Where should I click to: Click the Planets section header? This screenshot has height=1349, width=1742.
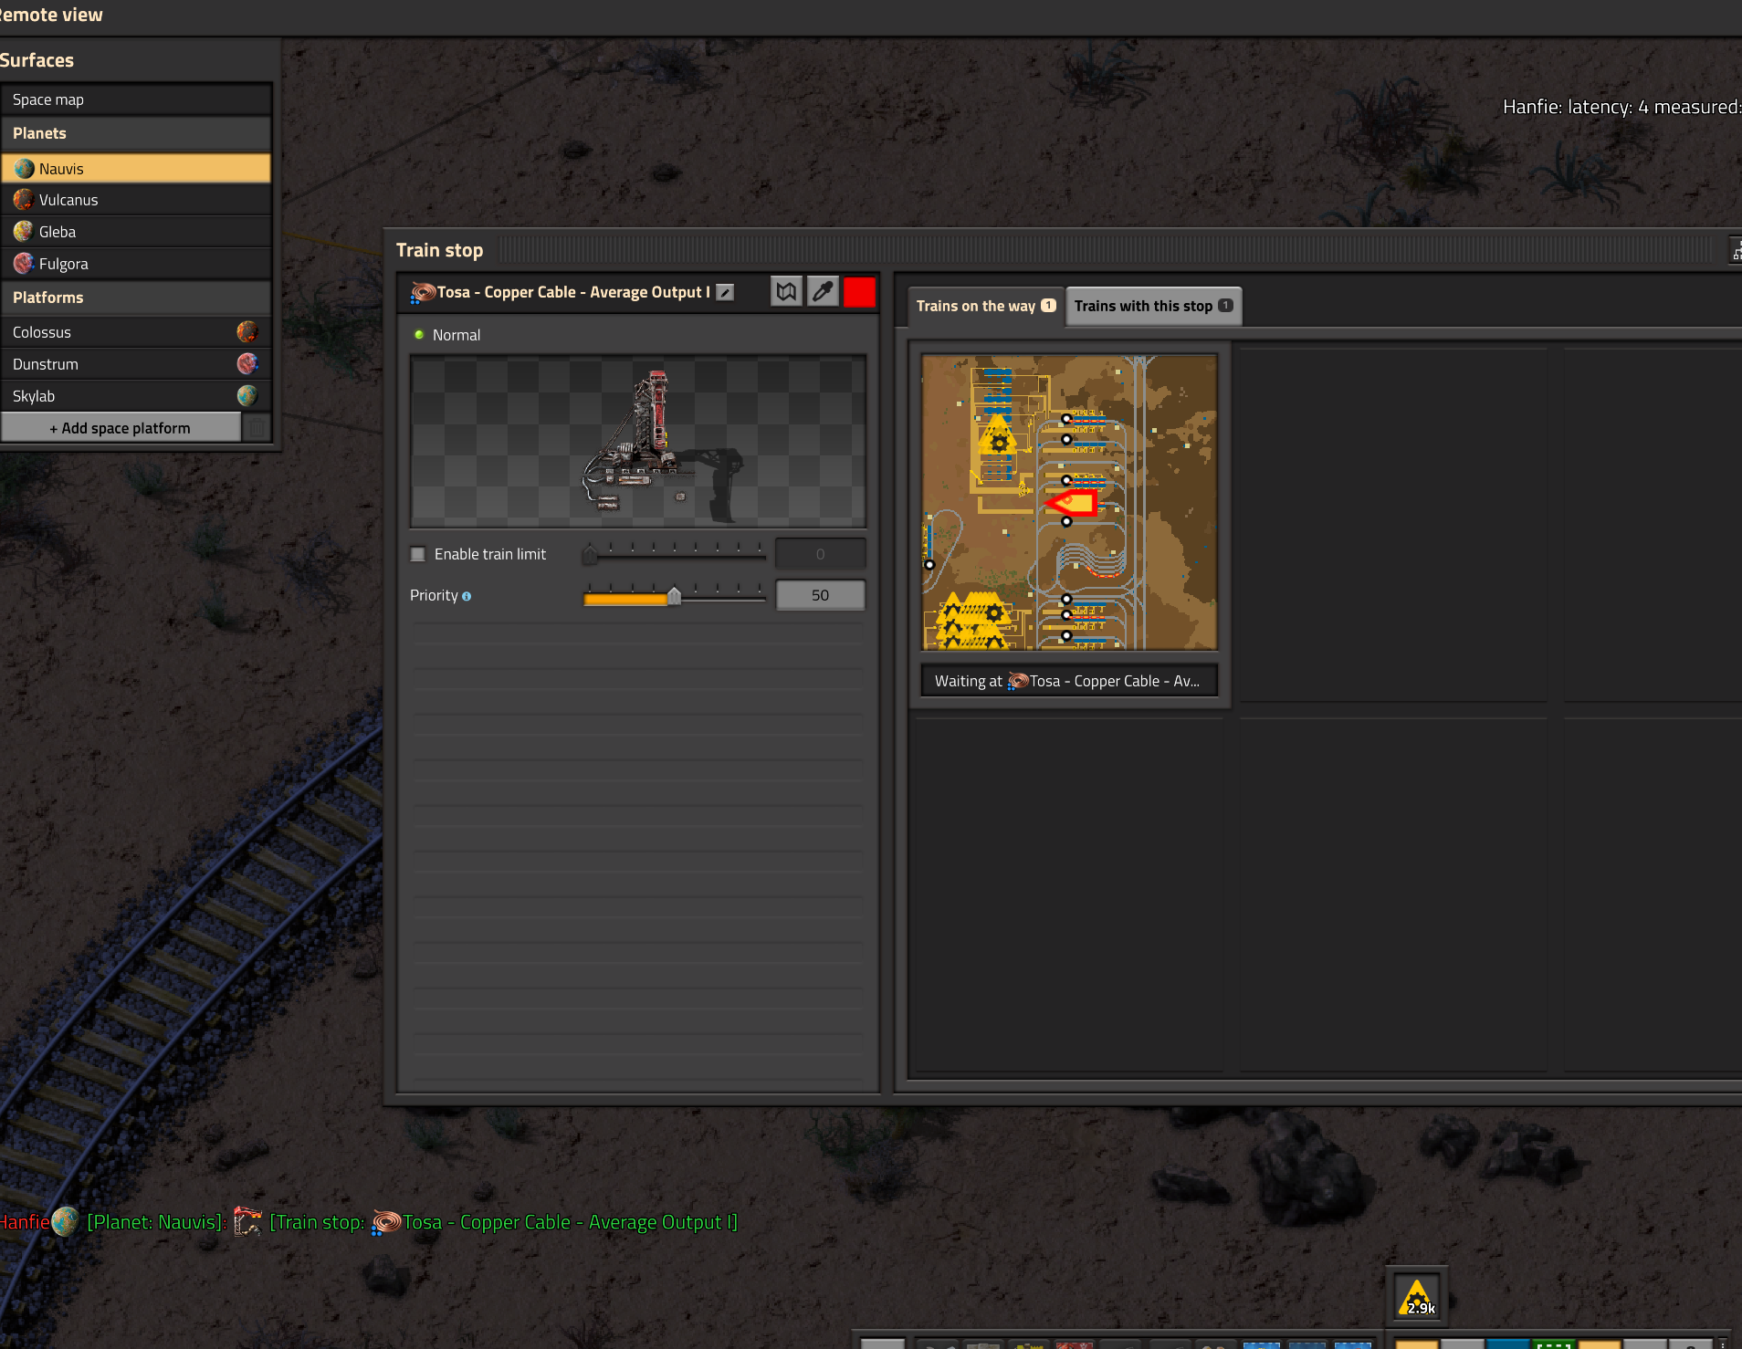pos(136,133)
